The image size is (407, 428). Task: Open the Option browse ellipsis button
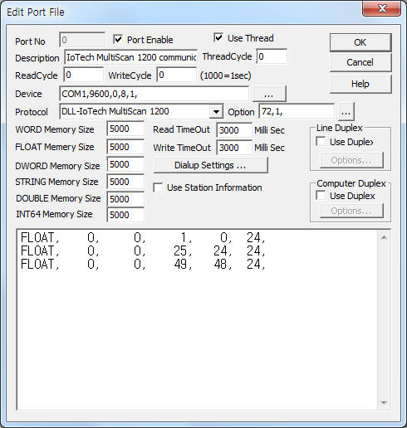point(346,112)
